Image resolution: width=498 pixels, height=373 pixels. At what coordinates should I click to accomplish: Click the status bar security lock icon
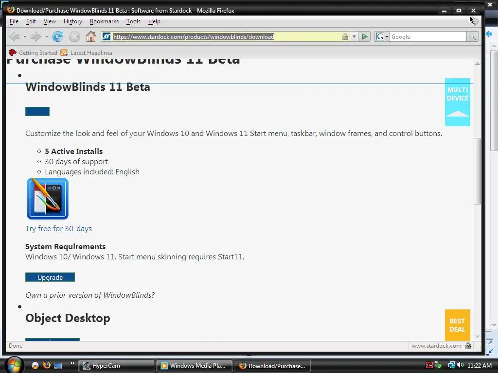[468, 346]
